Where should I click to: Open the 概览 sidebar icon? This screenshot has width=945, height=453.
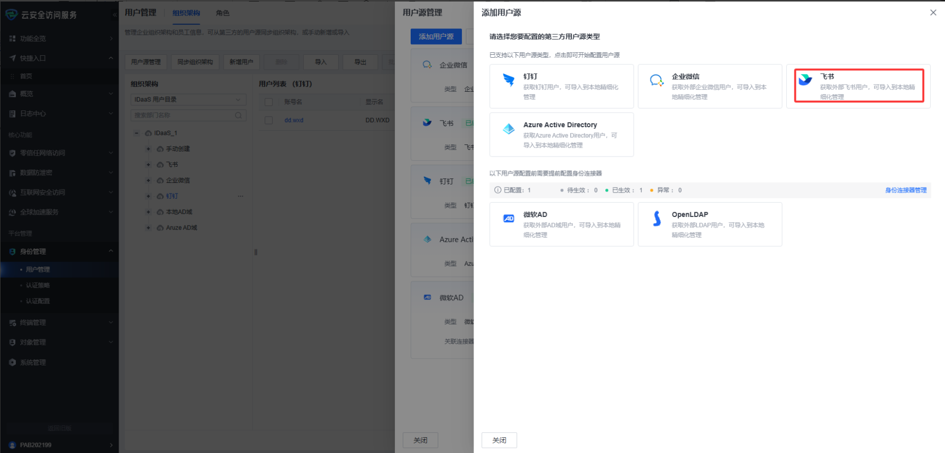pos(12,94)
